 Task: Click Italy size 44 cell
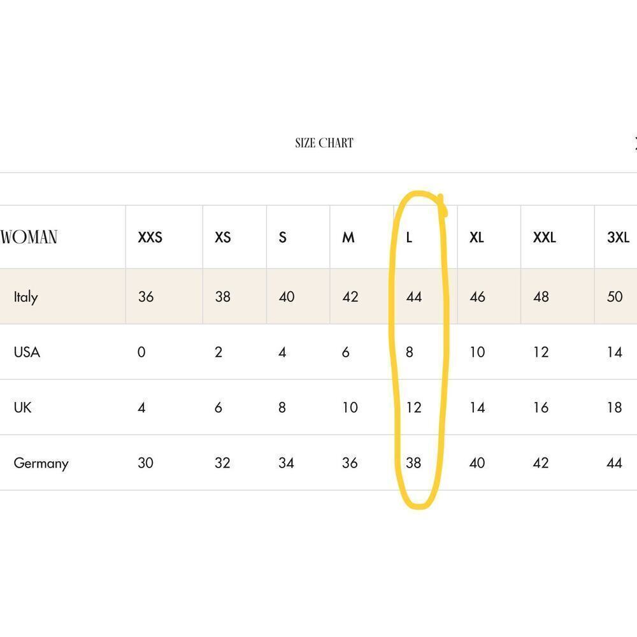click(x=414, y=297)
